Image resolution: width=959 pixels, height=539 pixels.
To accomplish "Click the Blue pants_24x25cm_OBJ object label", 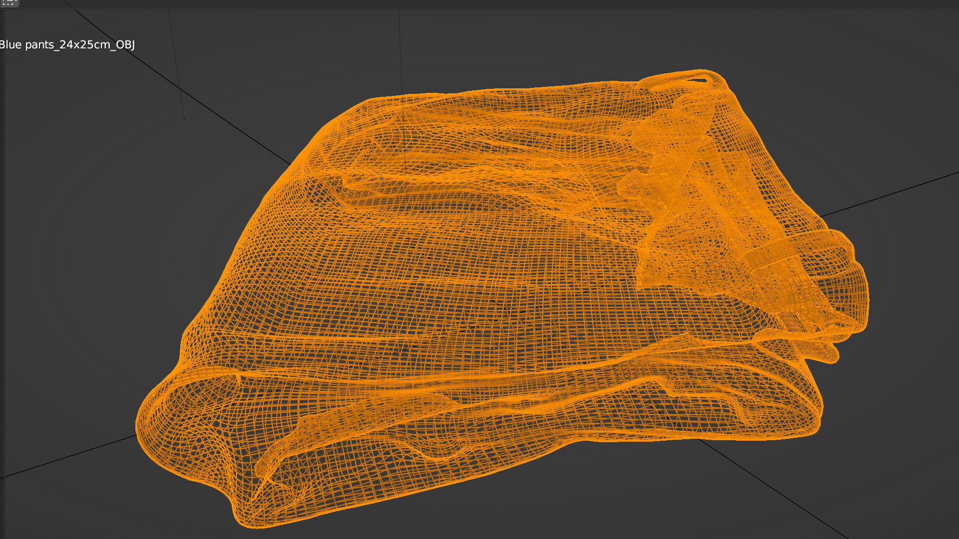I will [x=67, y=45].
